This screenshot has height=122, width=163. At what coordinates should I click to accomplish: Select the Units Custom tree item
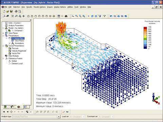tap(15, 23)
